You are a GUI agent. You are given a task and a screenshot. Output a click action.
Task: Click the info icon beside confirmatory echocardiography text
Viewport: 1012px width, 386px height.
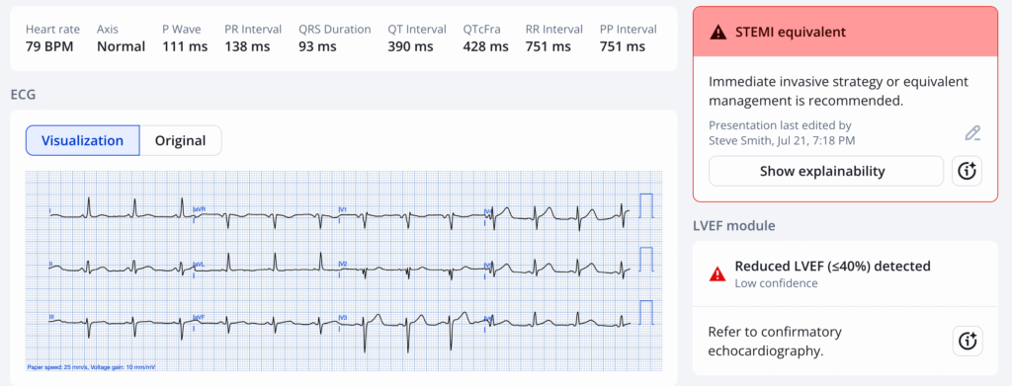[967, 341]
